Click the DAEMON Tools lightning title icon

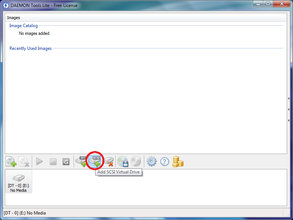click(6, 5)
